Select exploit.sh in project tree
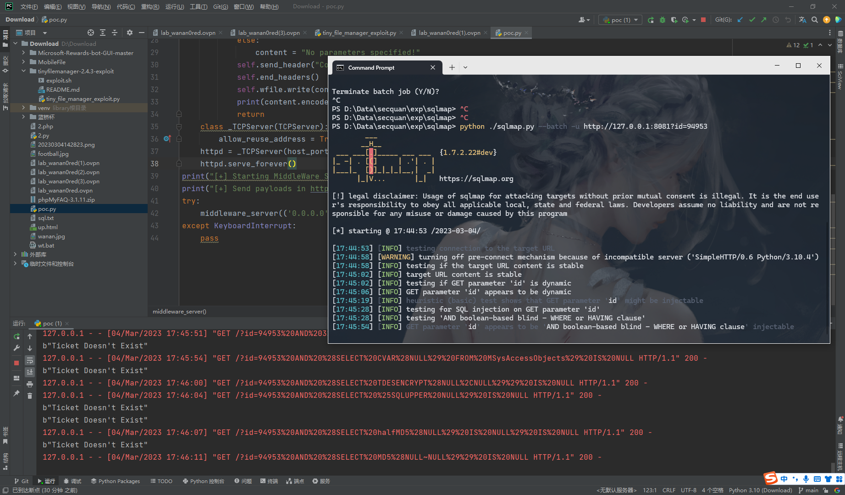 pyautogui.click(x=79, y=80)
